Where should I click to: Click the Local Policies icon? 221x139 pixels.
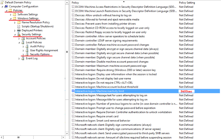[x=23, y=42]
